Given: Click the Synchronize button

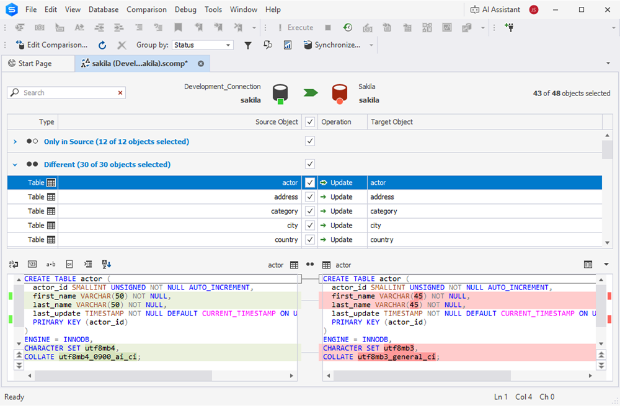Looking at the screenshot, I should coord(332,45).
